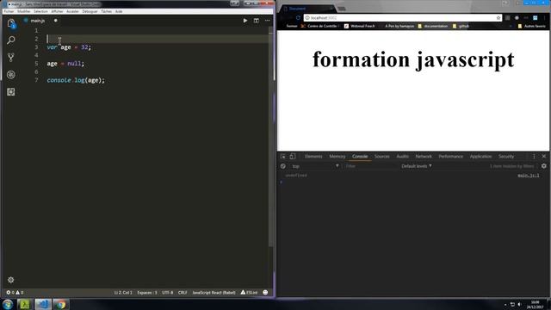Viewport: 551px width, 310px height.
Task: Click the CRLF line ending status entry
Action: pos(183,293)
